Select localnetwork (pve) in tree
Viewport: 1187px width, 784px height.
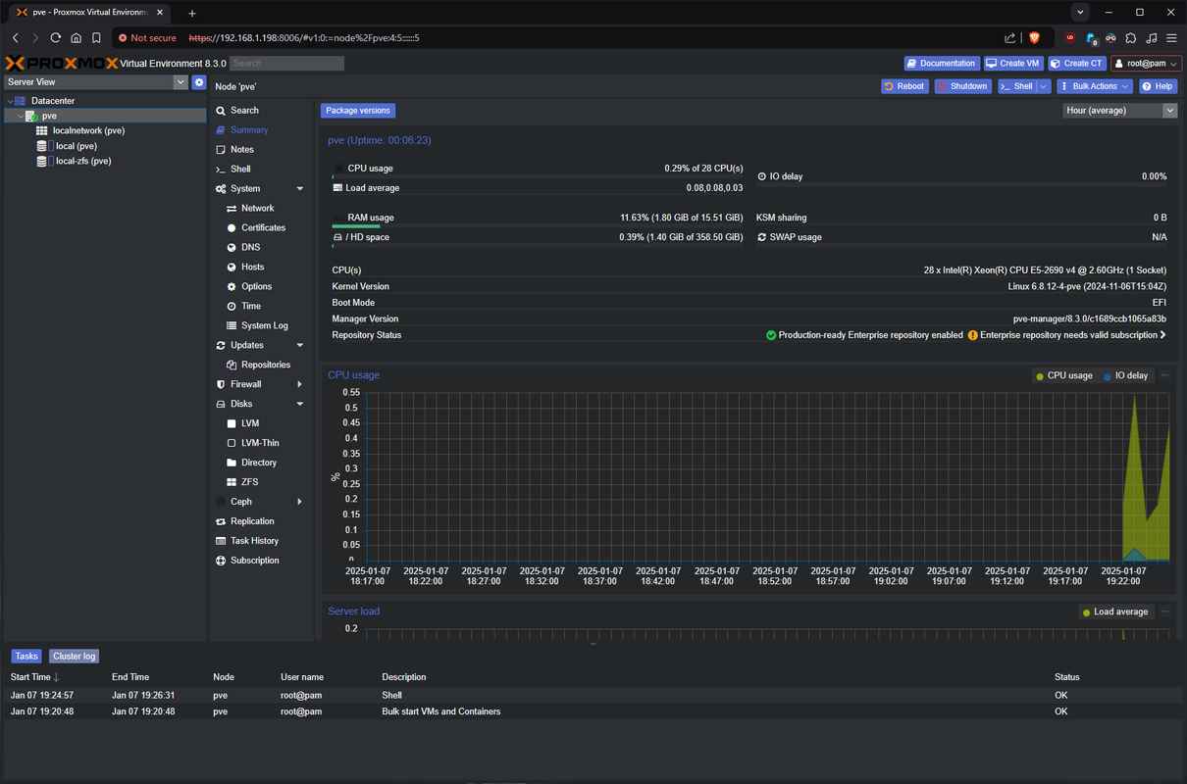pyautogui.click(x=88, y=130)
